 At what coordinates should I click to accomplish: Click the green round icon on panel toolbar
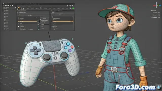click(73, 8)
